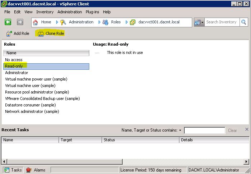Expand breadcrumb arrow before Administration
The image size is (251, 174).
coord(57,22)
